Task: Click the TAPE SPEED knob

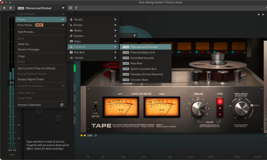Action: coord(241,108)
